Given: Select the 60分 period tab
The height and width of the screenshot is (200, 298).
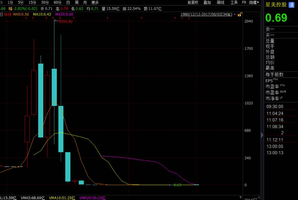Looking at the screenshot, I should point(57,2).
